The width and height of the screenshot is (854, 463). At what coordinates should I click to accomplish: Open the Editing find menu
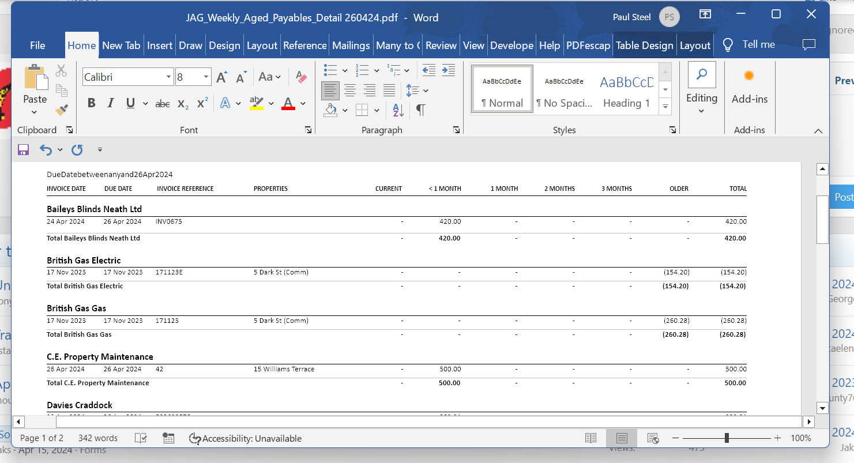(702, 88)
